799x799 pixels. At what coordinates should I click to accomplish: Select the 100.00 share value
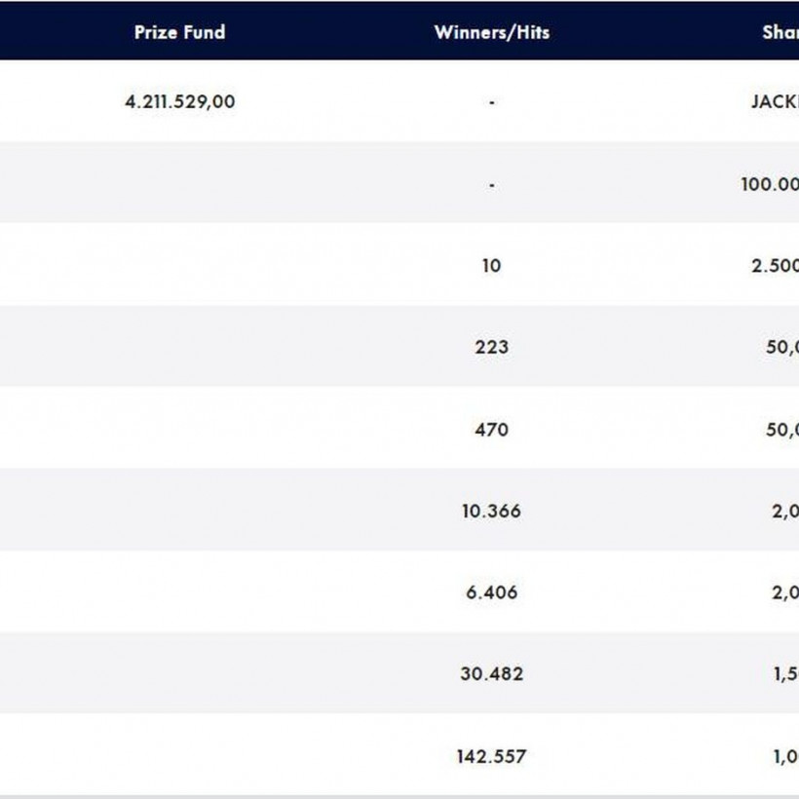click(770, 183)
